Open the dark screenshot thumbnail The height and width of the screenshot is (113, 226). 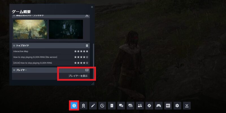pos(66,29)
